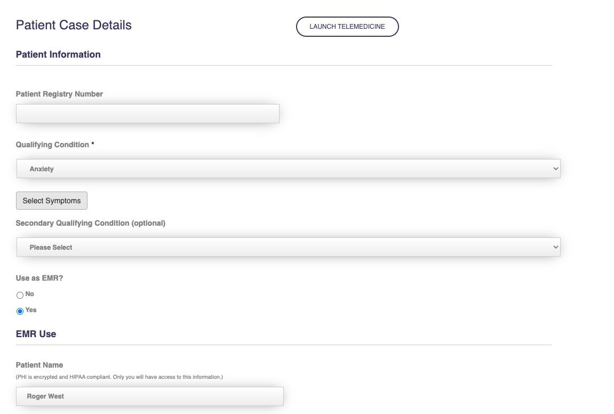Click the Qualifying Condition dropdown chevron arrow
The image size is (614, 414).
[x=556, y=169]
